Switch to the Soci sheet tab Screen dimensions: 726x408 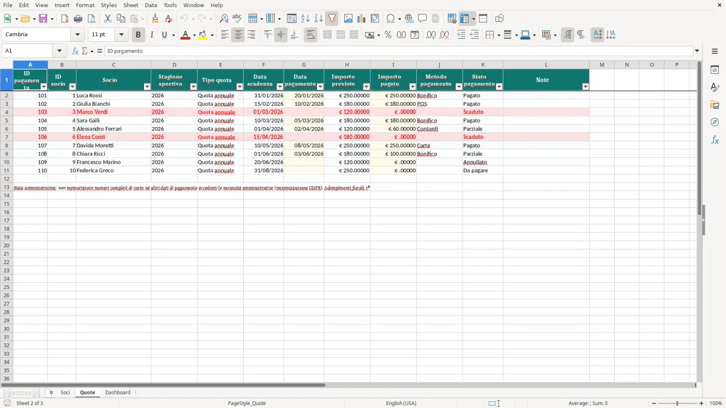pos(65,392)
